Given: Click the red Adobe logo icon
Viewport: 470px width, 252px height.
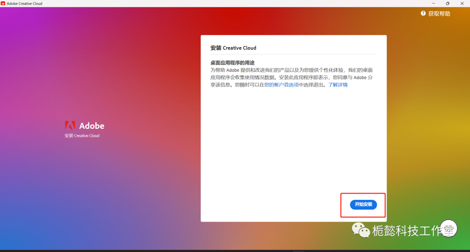Looking at the screenshot, I should click(x=70, y=125).
